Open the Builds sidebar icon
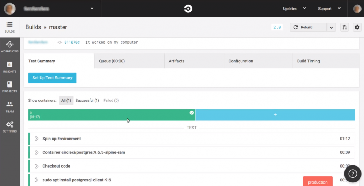 coord(10,27)
